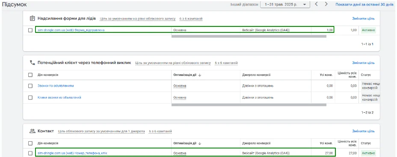Click Основна for Форма_відправлена row
The width and height of the screenshot is (397, 157).
pyautogui.click(x=180, y=30)
